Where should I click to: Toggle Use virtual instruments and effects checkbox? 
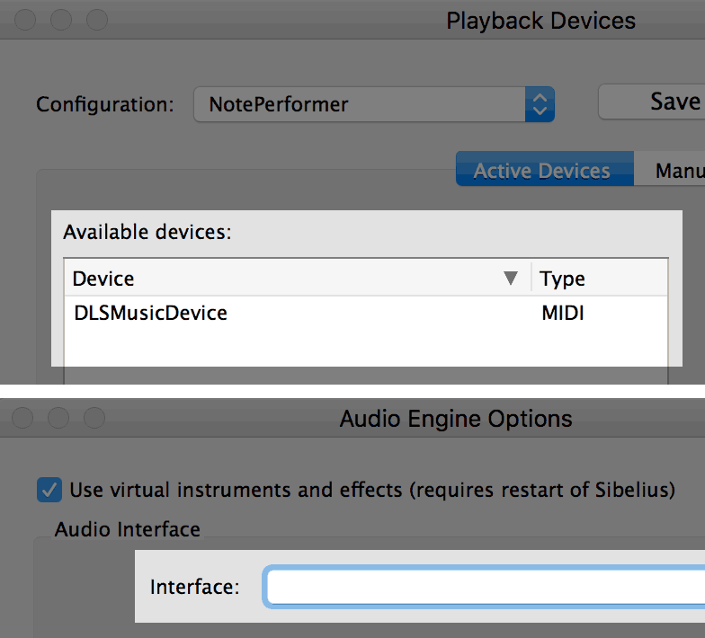point(49,490)
